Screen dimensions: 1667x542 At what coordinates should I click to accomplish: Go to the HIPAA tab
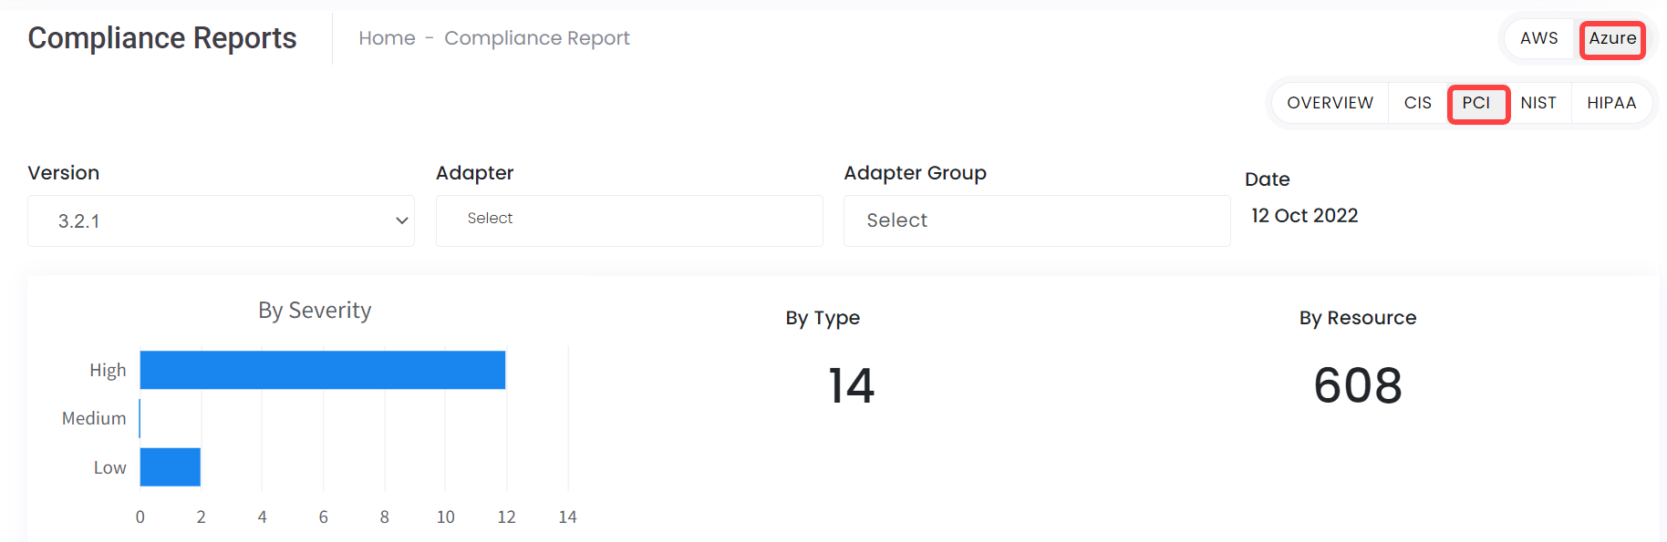coord(1611,103)
